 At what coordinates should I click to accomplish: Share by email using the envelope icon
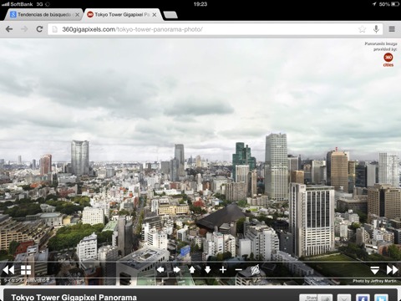tap(344, 298)
